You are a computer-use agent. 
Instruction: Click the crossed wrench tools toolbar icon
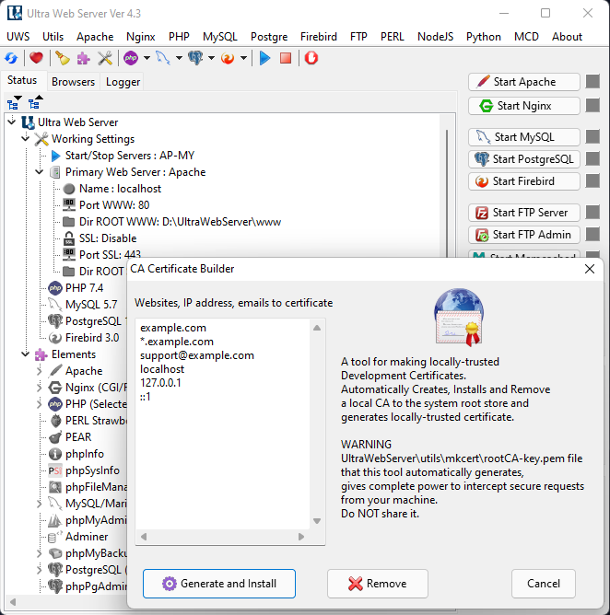tap(105, 58)
